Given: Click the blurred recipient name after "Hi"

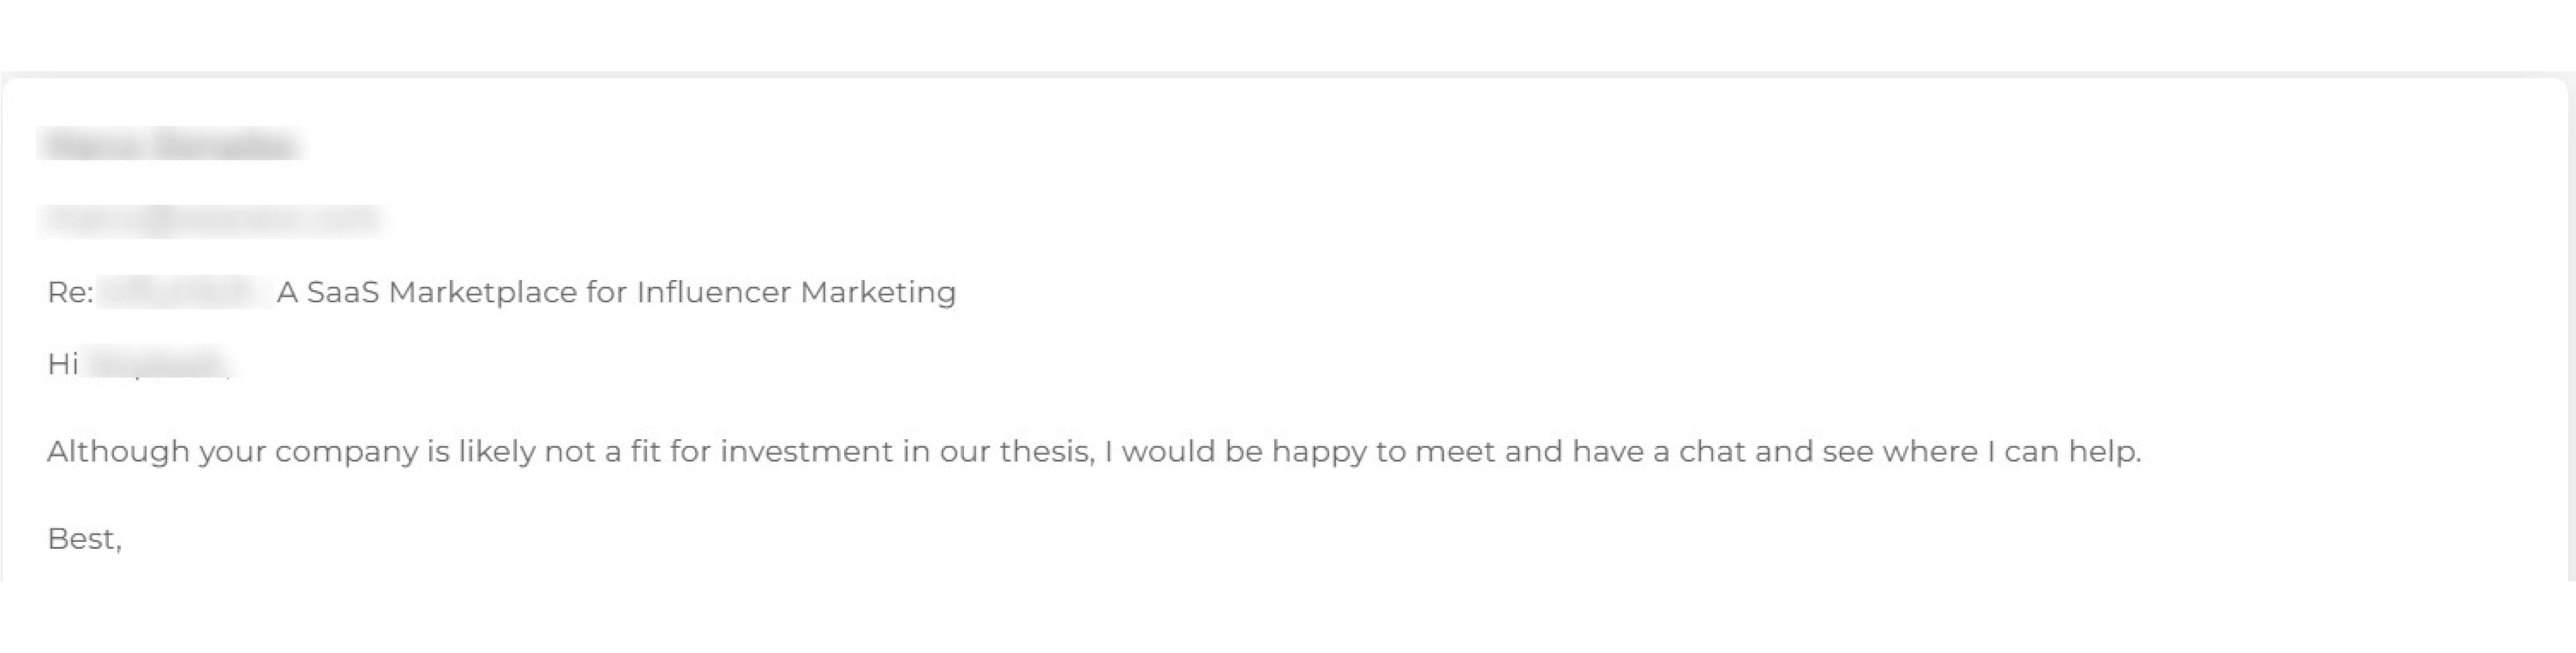Looking at the screenshot, I should coord(157,365).
